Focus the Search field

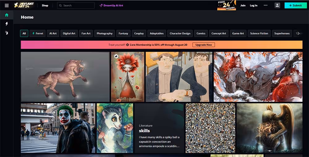[76, 6]
